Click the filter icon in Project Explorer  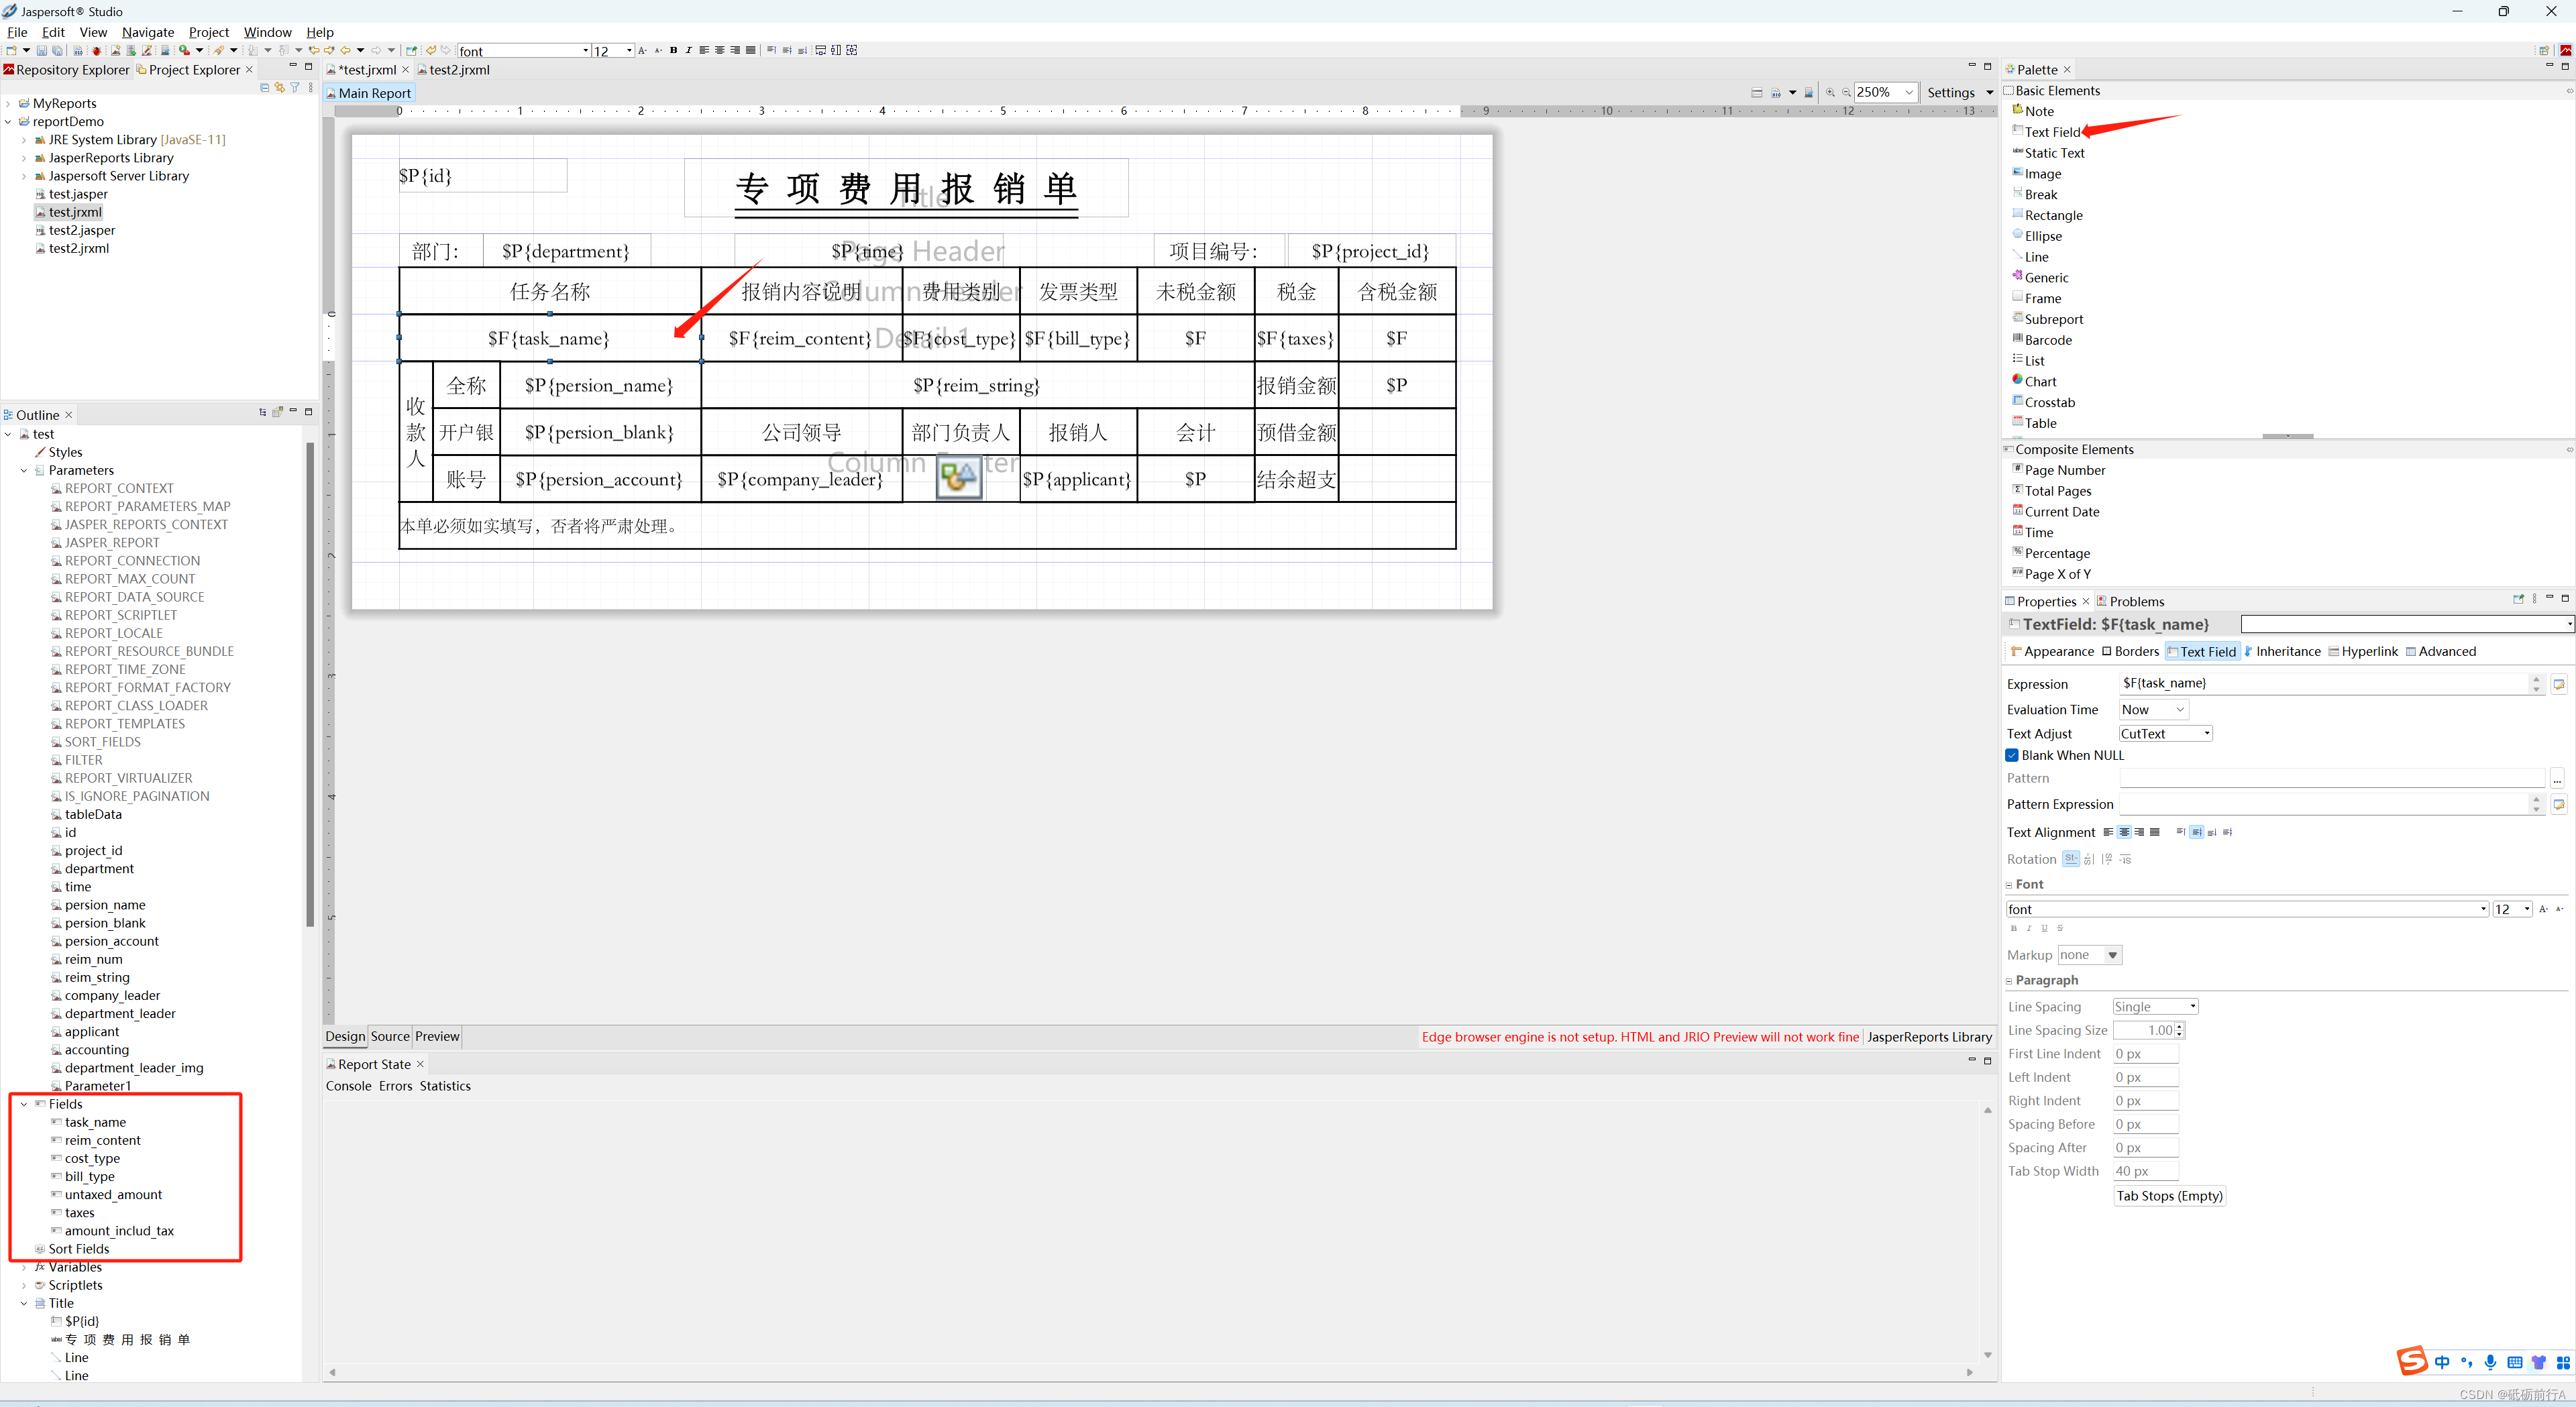point(295,87)
